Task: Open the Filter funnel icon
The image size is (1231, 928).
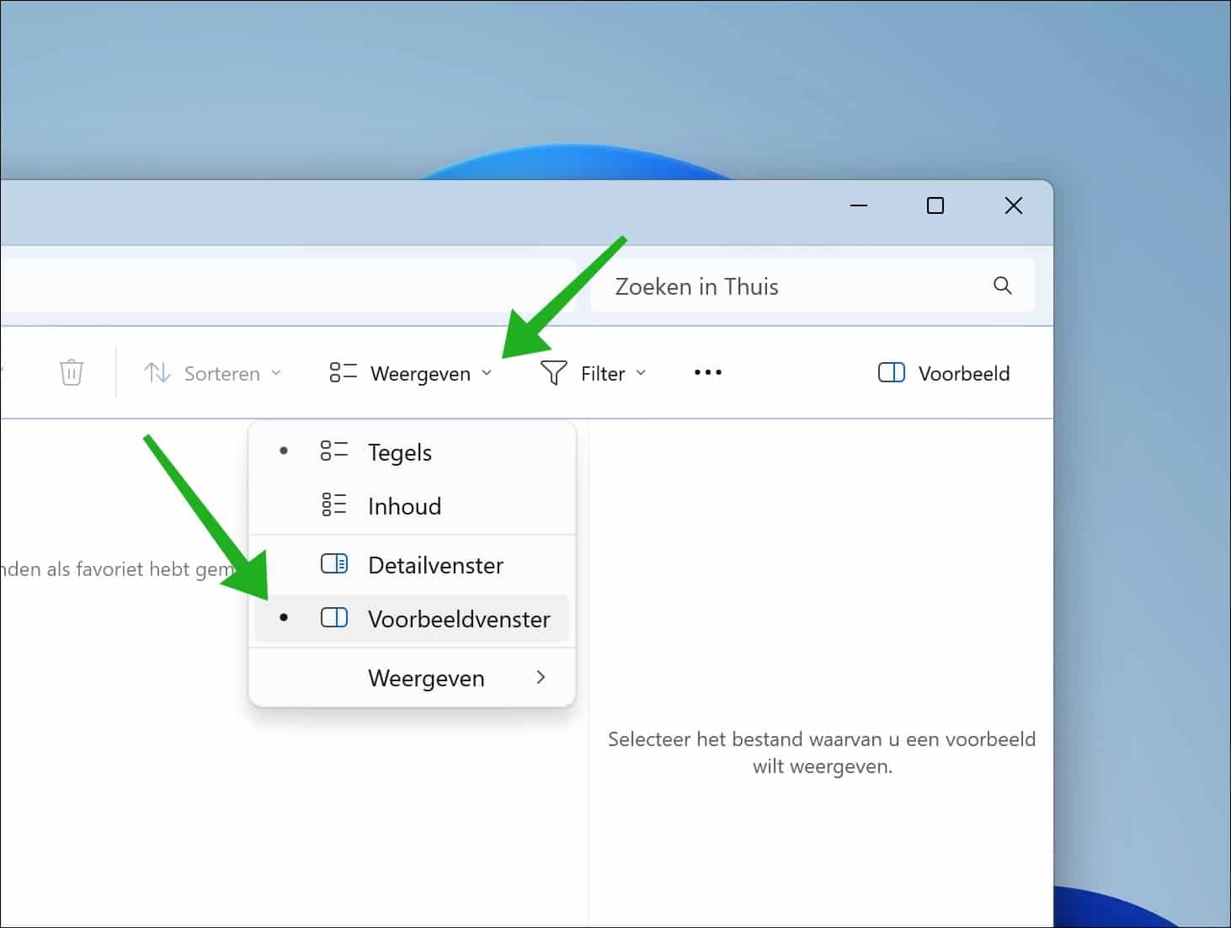Action: [x=552, y=371]
